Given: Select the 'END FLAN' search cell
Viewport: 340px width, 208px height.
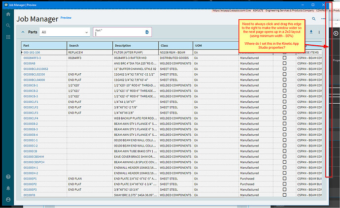Looking at the screenshot, I should click(90, 178).
